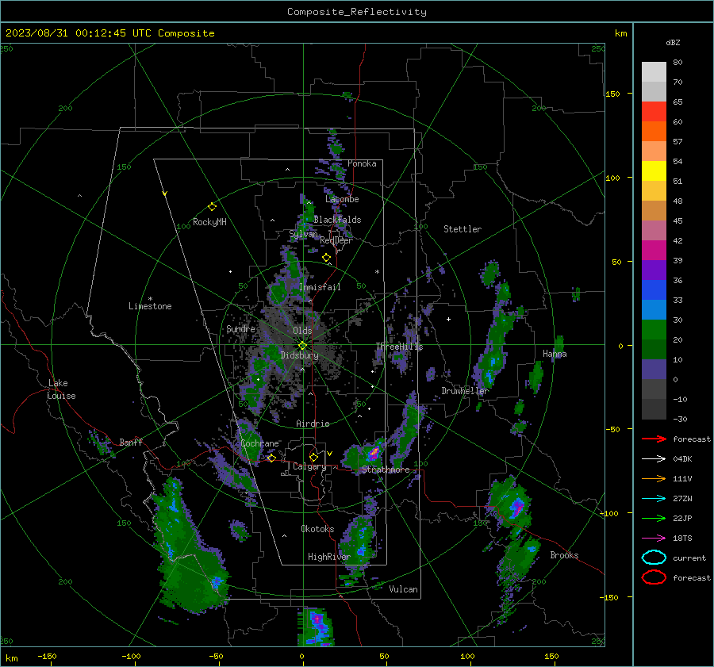Click the ThreeHills city label

[399, 347]
